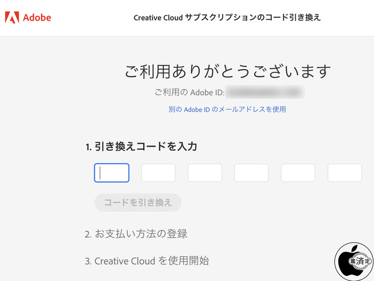Image resolution: width=374 pixels, height=281 pixels.
Task: Click the red Adobe logo icon
Action: click(x=12, y=18)
